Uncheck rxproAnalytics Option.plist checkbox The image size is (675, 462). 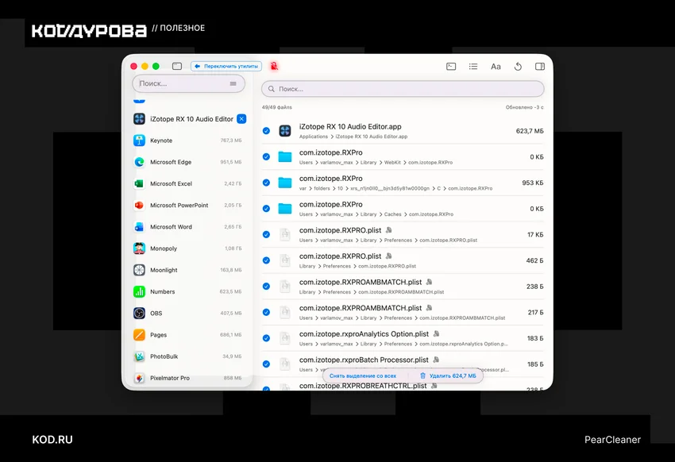coord(266,338)
